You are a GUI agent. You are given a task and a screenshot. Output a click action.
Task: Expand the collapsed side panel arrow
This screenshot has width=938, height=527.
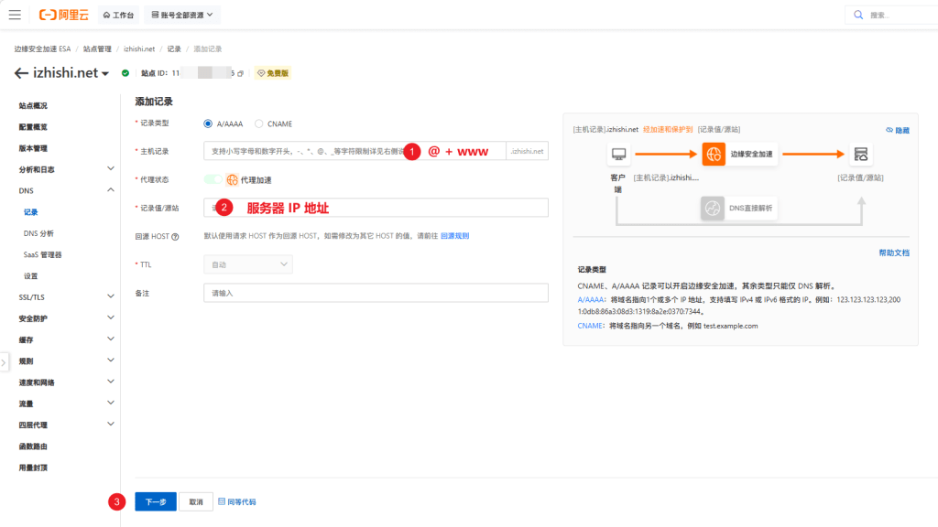click(x=4, y=362)
